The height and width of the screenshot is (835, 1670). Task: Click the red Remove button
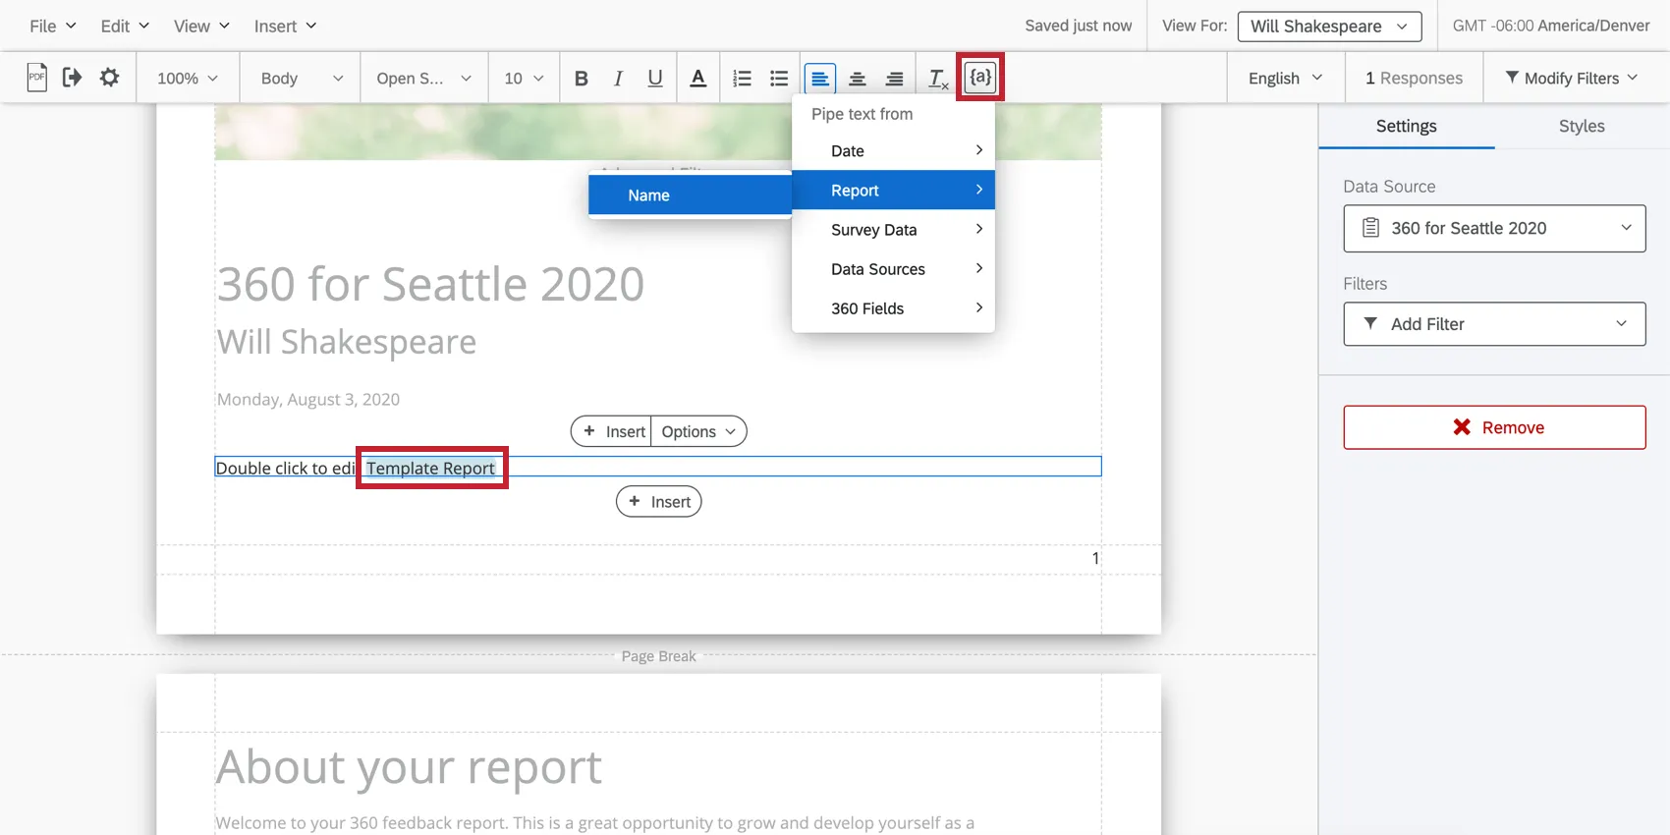(x=1493, y=427)
